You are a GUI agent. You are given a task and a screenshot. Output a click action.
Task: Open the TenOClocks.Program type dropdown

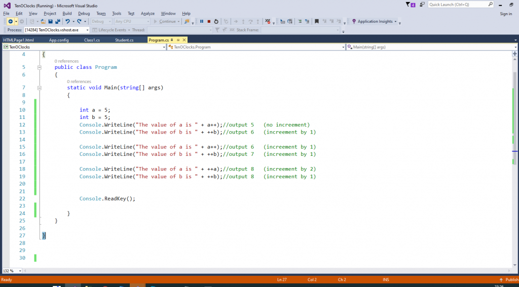[x=343, y=47]
